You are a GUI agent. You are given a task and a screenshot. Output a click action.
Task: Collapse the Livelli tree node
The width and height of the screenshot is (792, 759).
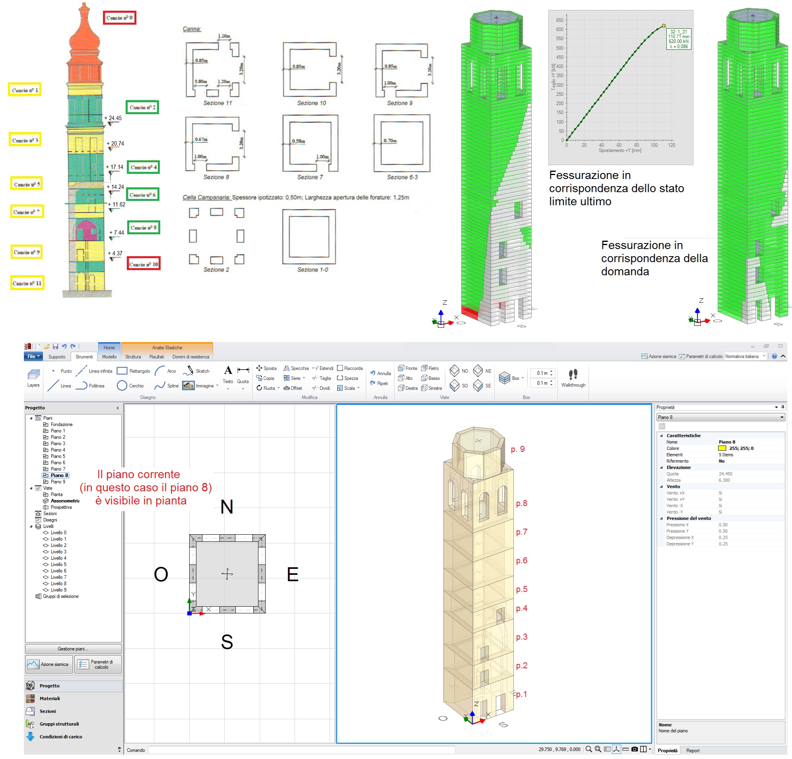pyautogui.click(x=31, y=526)
